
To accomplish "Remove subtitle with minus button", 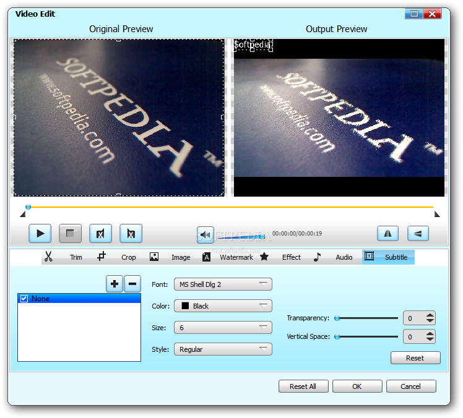I will [x=132, y=284].
